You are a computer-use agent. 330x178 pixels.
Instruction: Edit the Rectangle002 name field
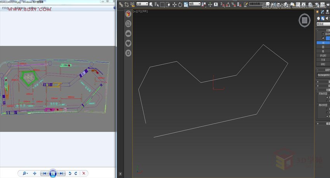point(323,75)
